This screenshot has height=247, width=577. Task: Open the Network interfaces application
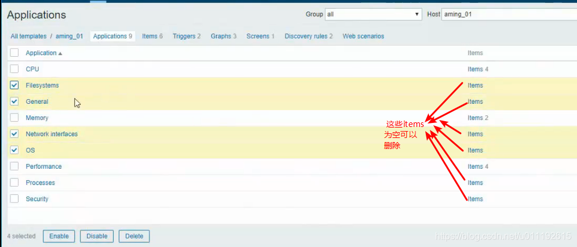pos(52,134)
